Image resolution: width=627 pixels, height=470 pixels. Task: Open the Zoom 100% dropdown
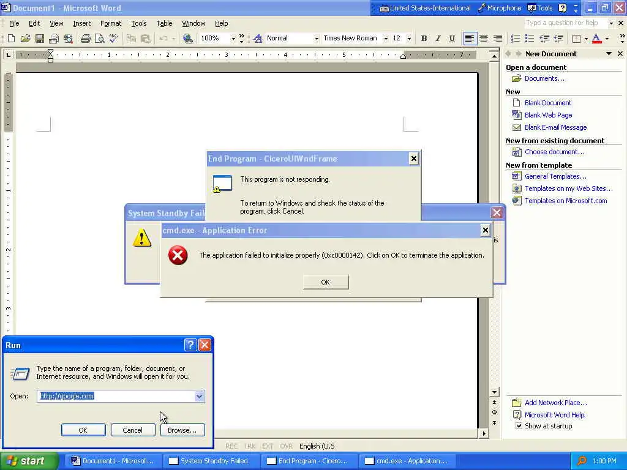coord(233,39)
